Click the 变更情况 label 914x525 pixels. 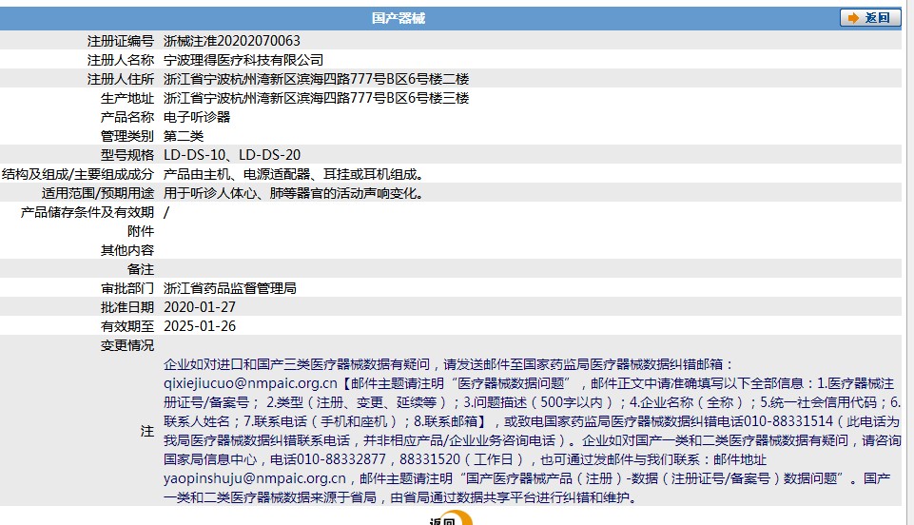tap(127, 345)
